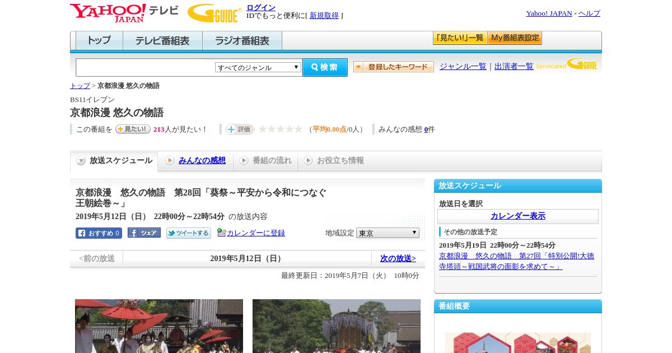Screen dimensions: 672x353
Task: Open the ヘルプ link
Action: (589, 13)
